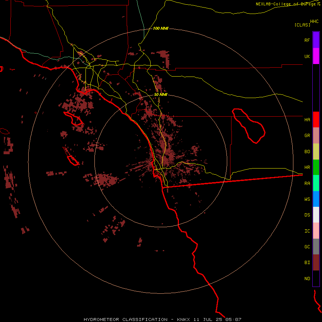Image resolution: width=322 pixels, height=322 pixels.
Task: Click the BI dark-red legend swatch
Action: [x=316, y=263]
